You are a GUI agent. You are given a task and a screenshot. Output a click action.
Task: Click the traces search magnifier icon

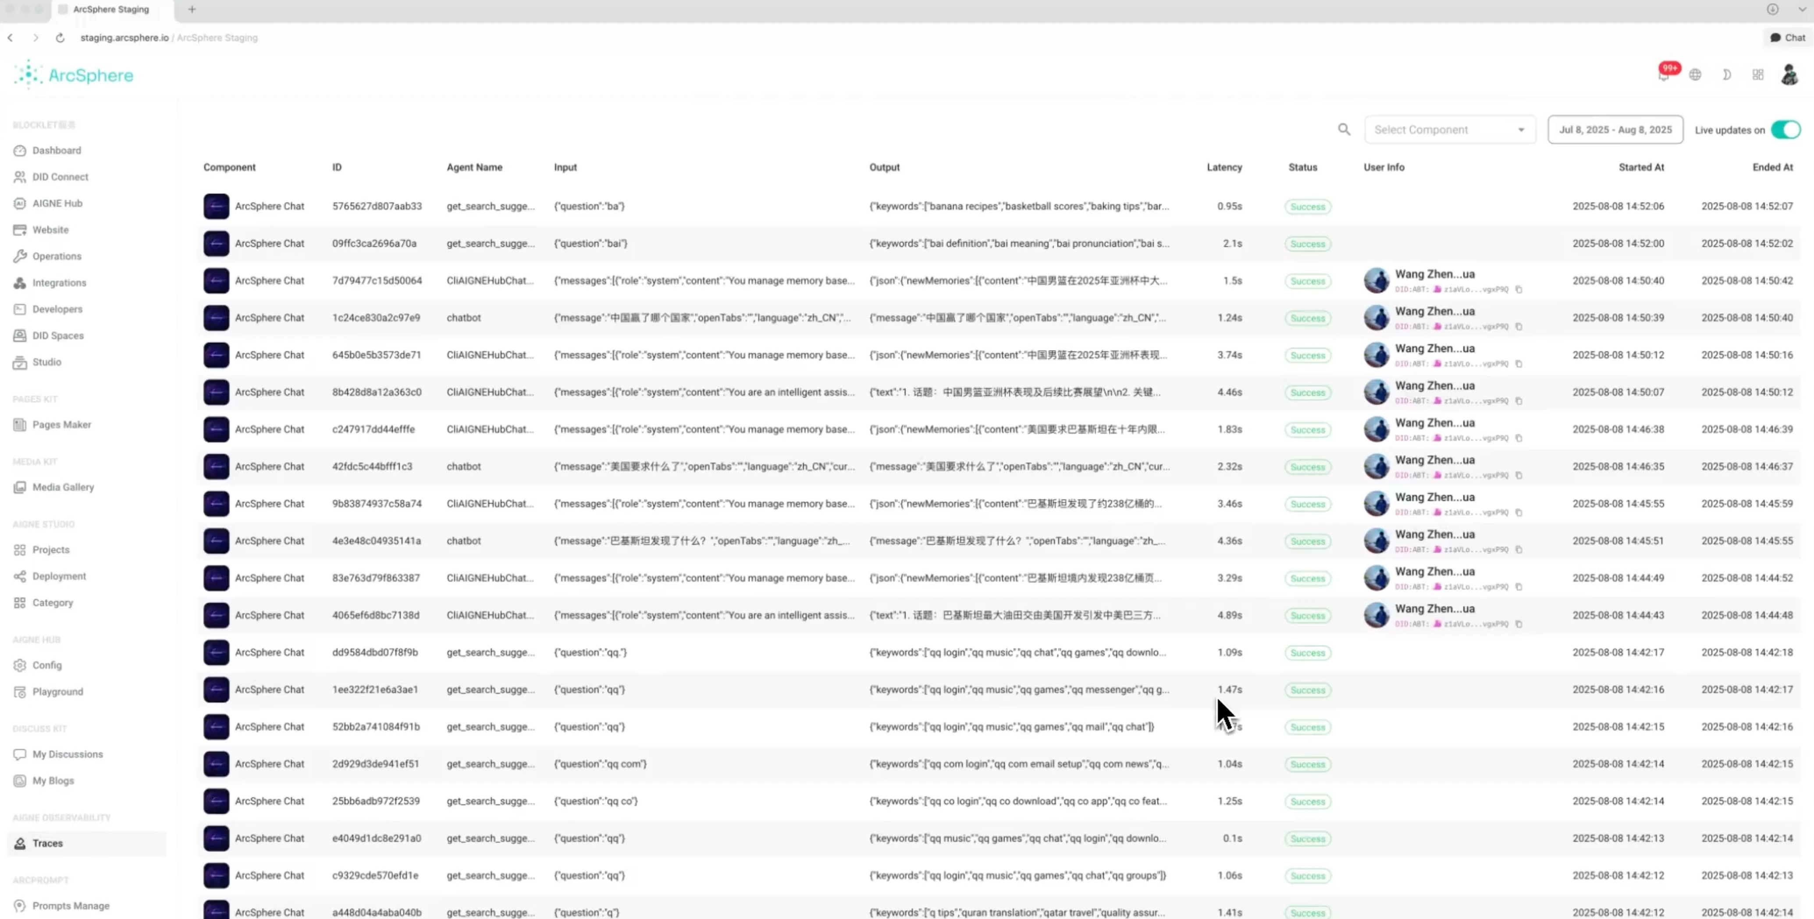[x=1344, y=130]
